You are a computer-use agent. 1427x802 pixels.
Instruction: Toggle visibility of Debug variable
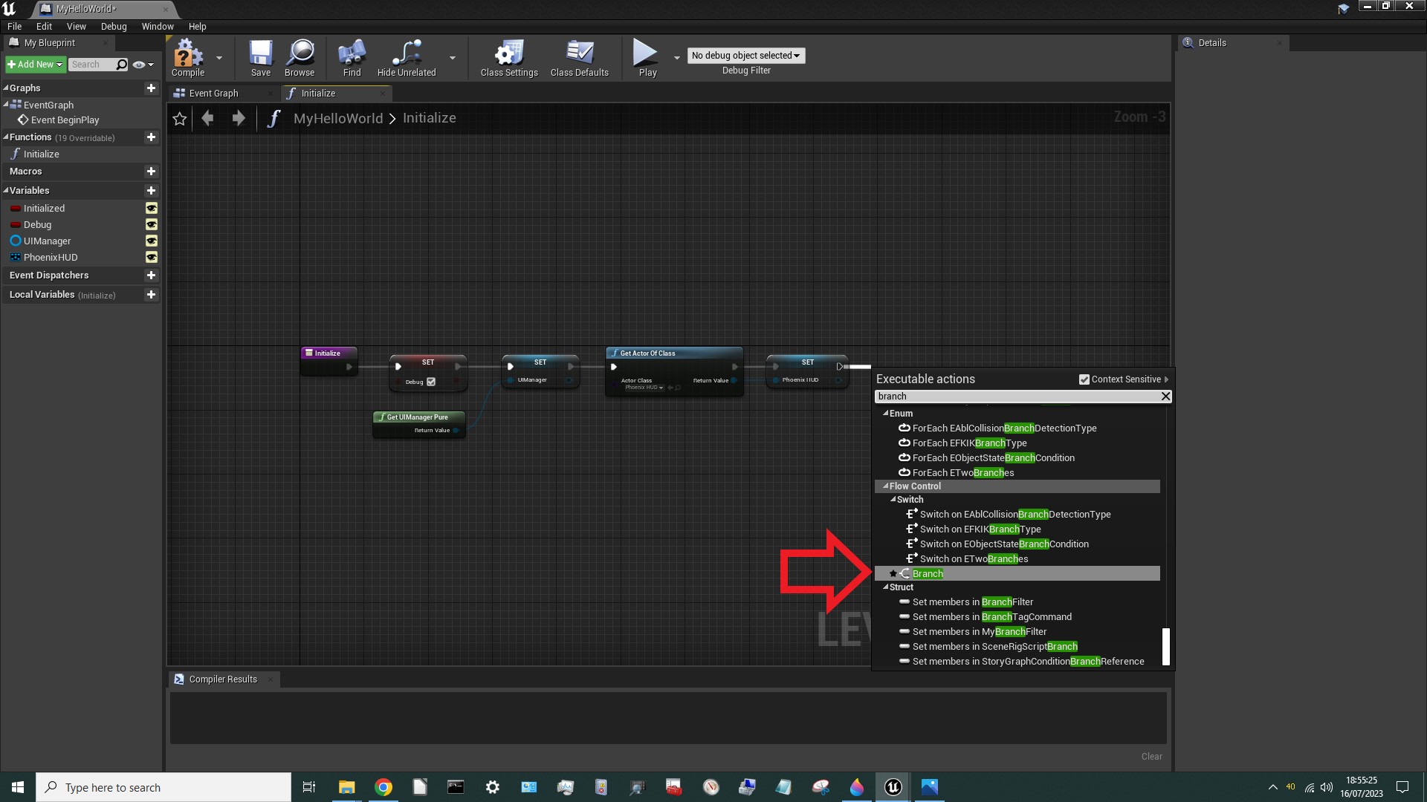(x=152, y=225)
